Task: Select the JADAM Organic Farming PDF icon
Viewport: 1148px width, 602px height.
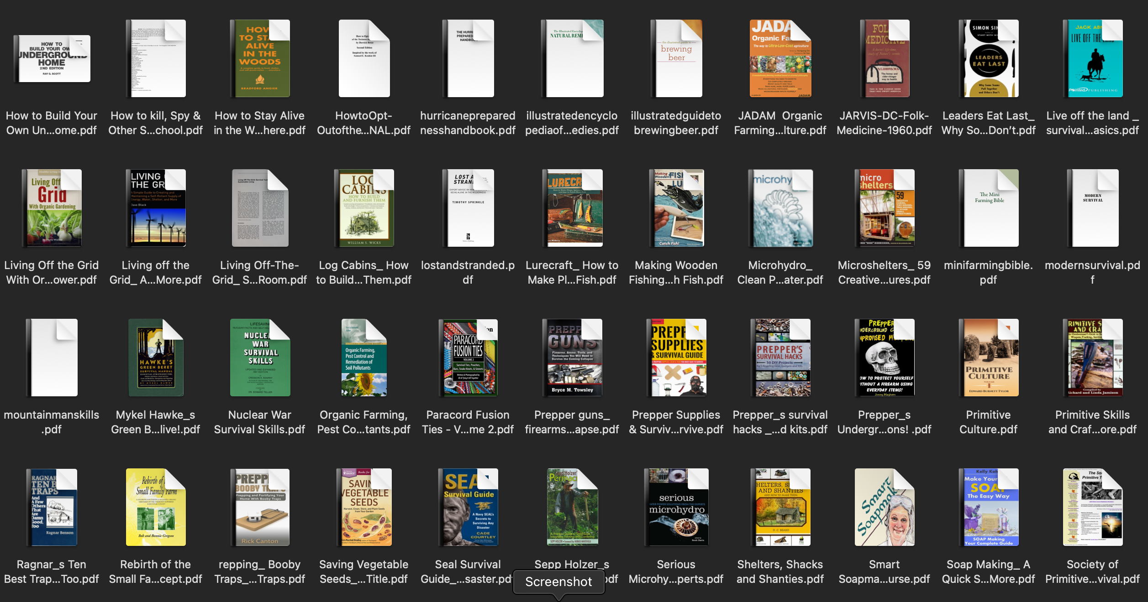Action: click(780, 58)
